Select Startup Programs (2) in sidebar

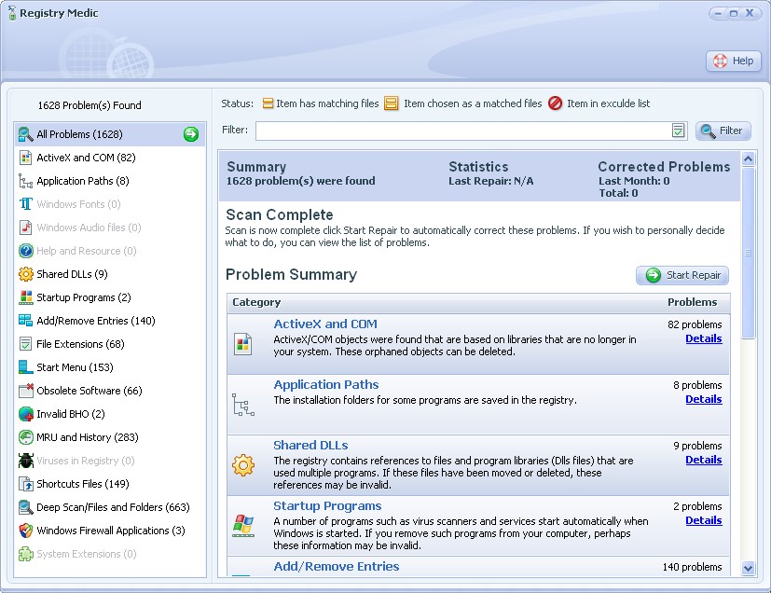pos(110,297)
